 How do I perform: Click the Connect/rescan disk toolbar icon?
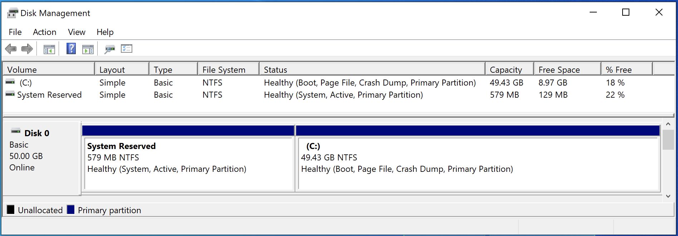(109, 49)
